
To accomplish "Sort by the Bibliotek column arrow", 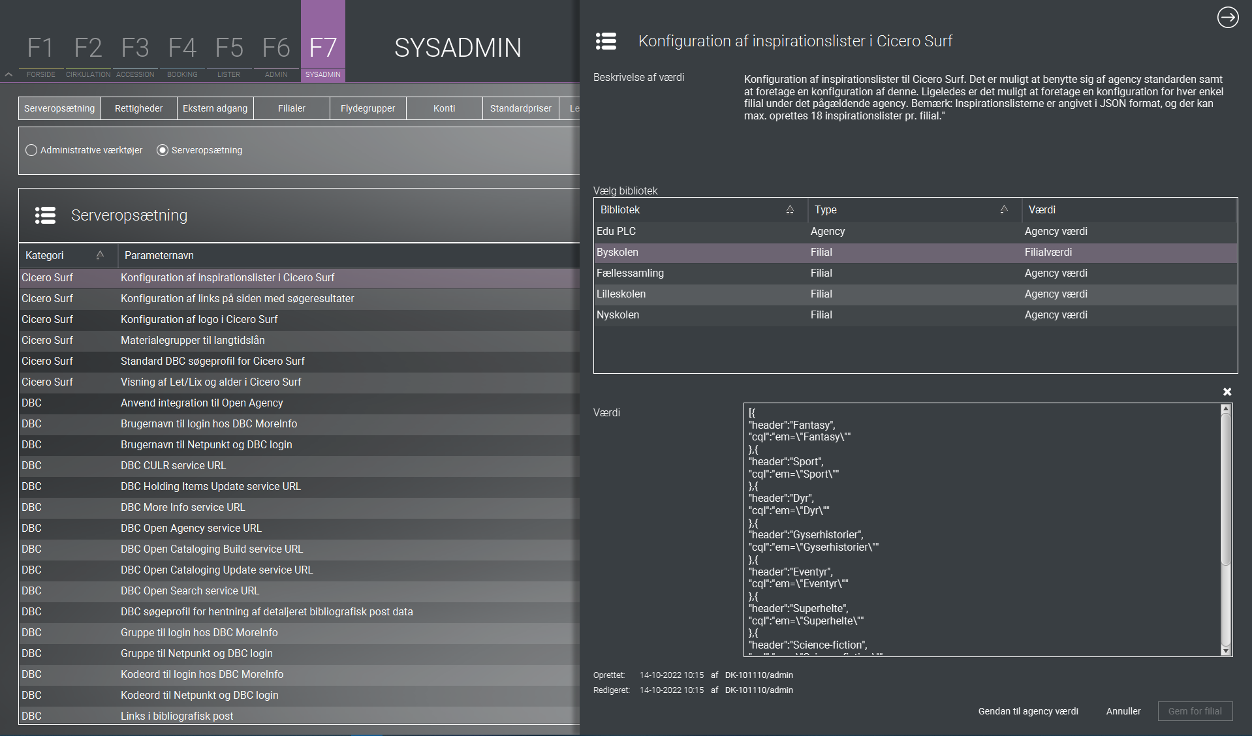I will click(x=790, y=209).
